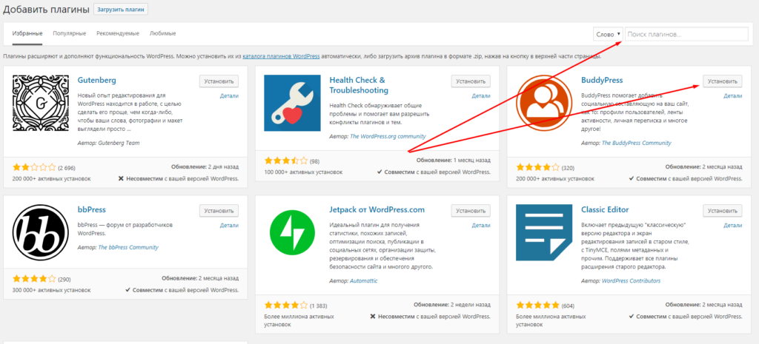Open the каталога плагинов WordPress link
This screenshot has width=759, height=344.
click(x=281, y=56)
